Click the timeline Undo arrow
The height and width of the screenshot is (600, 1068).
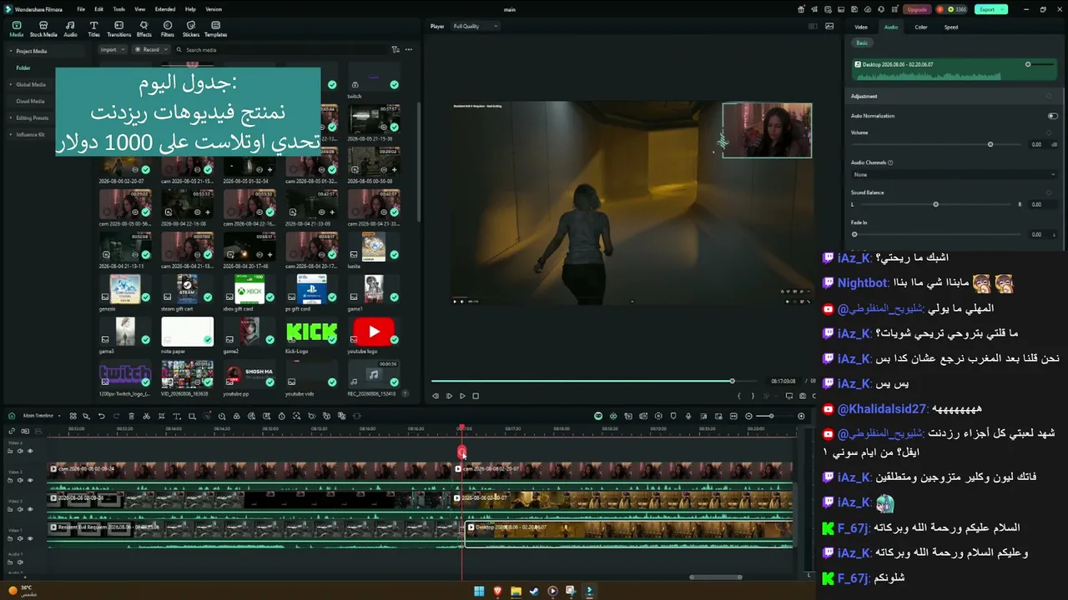click(102, 416)
